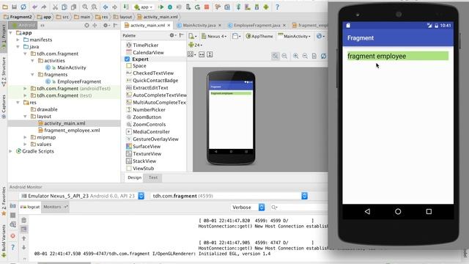
Task: Click the Paste icon in toolbar
Action: click(73, 7)
